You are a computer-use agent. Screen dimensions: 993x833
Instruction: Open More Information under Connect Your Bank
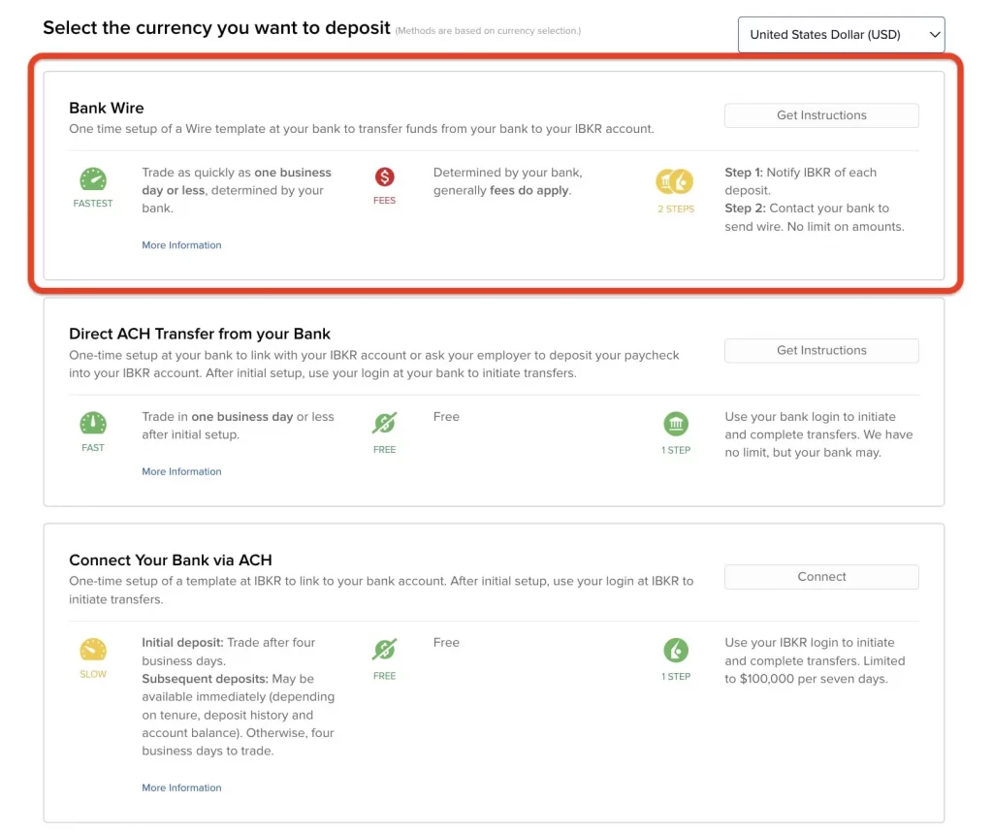181,787
